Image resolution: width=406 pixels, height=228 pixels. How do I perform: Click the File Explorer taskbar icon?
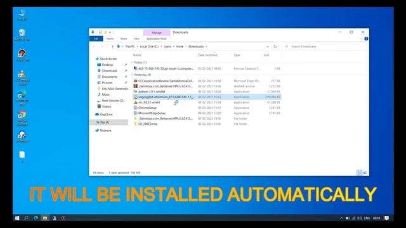tap(45, 218)
